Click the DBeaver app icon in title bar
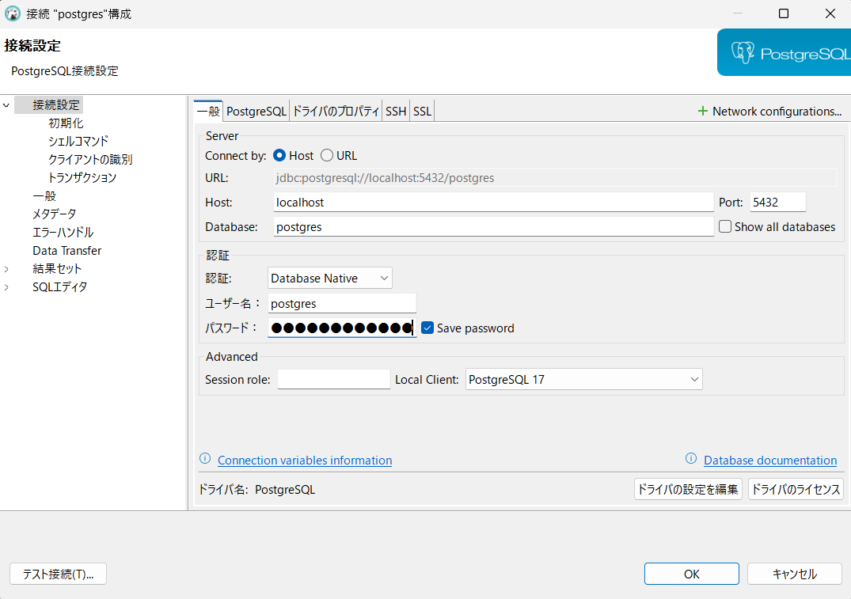The width and height of the screenshot is (851, 599). coord(13,13)
